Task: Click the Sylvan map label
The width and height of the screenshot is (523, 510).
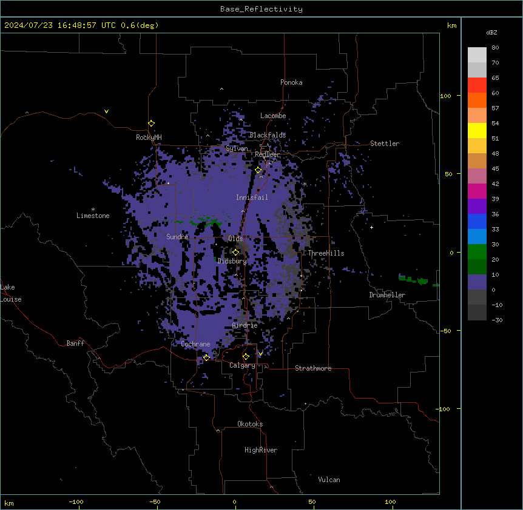Action: coord(237,148)
